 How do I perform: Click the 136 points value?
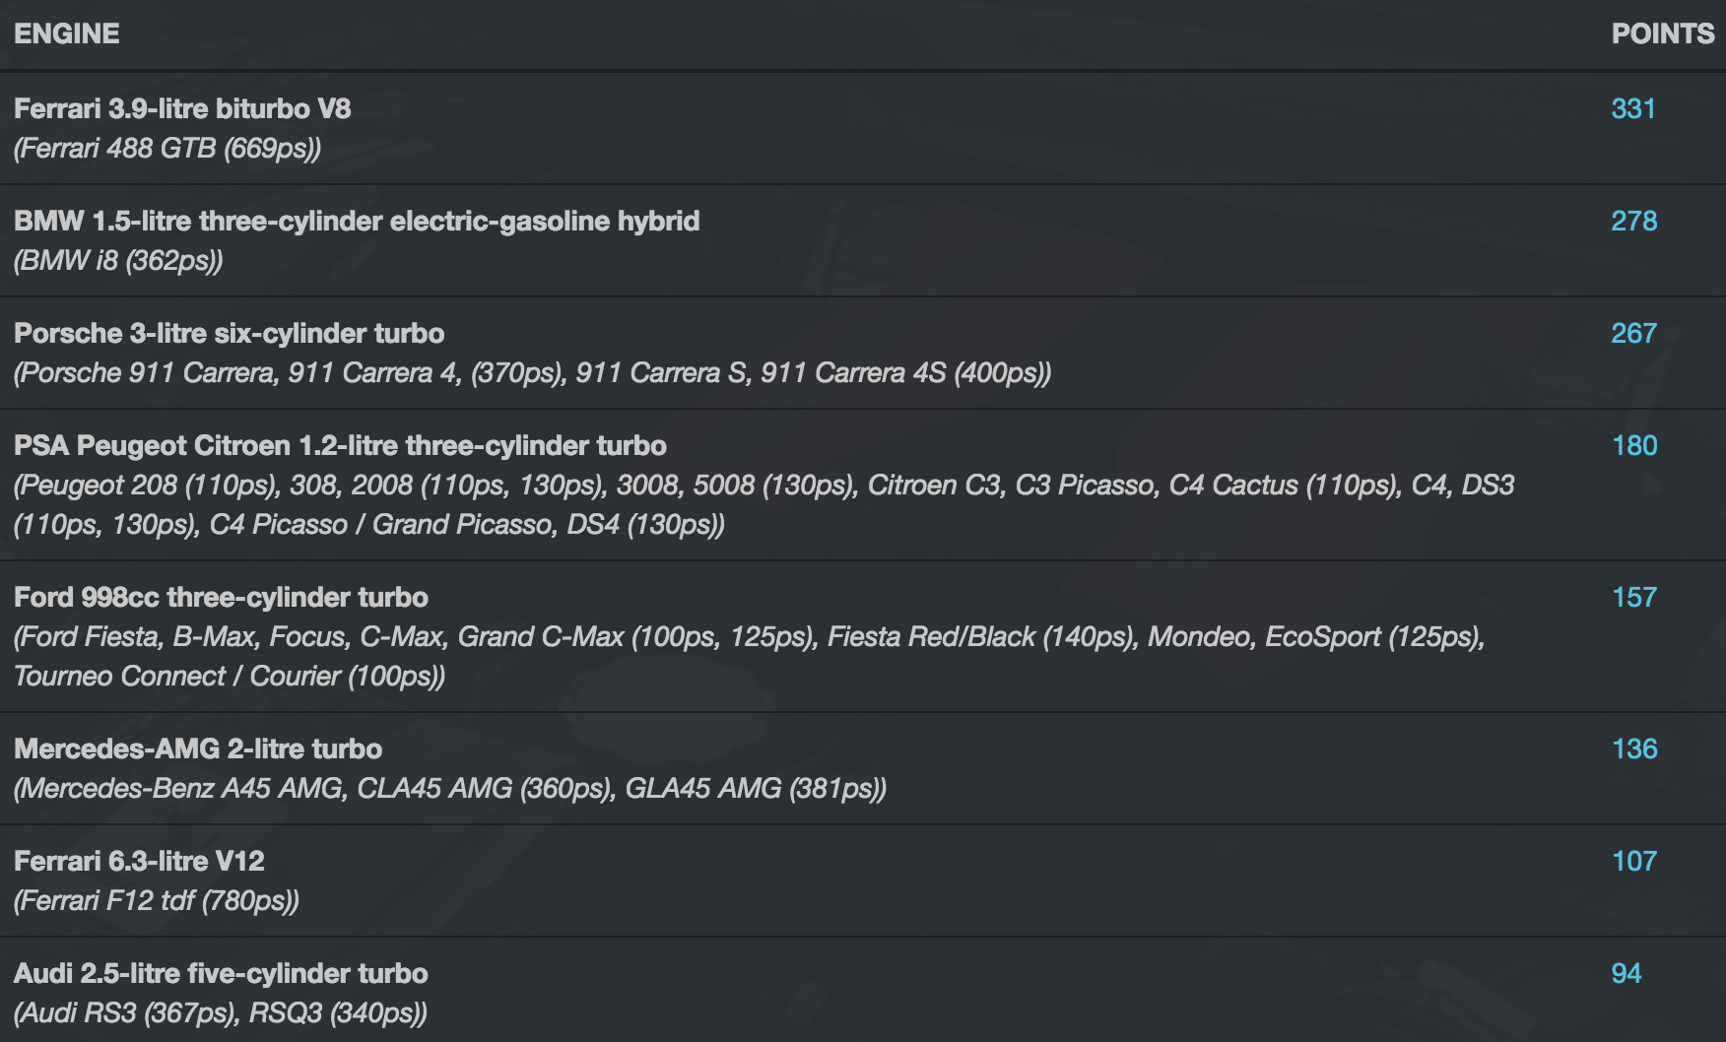click(1634, 749)
